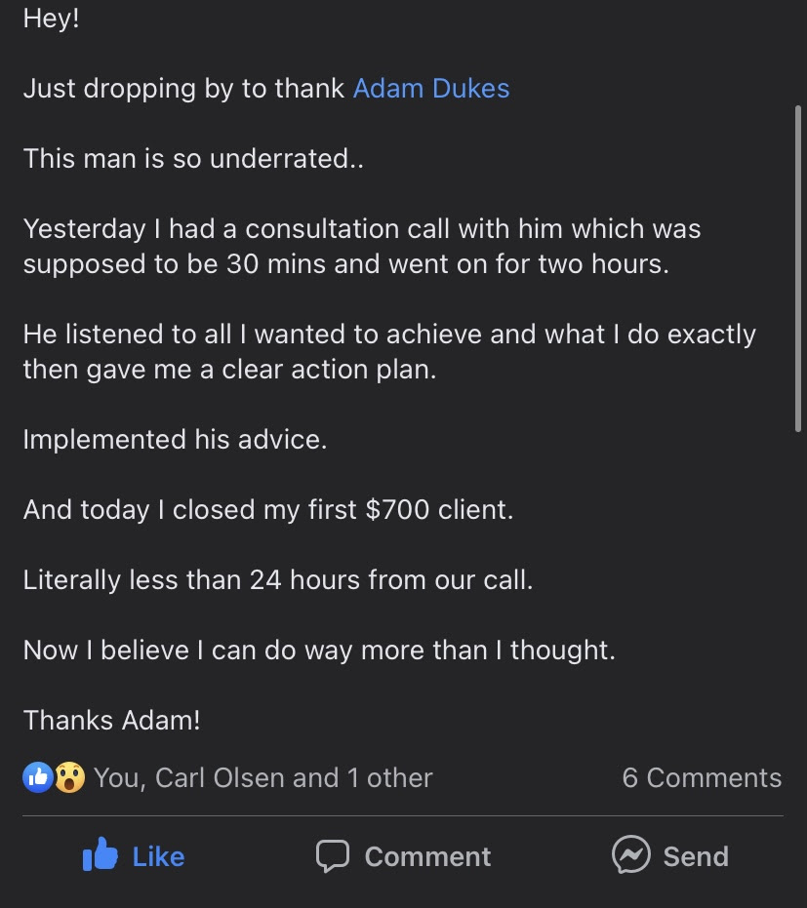
Task: Click the 'first $700 client' sentence
Action: (x=267, y=509)
